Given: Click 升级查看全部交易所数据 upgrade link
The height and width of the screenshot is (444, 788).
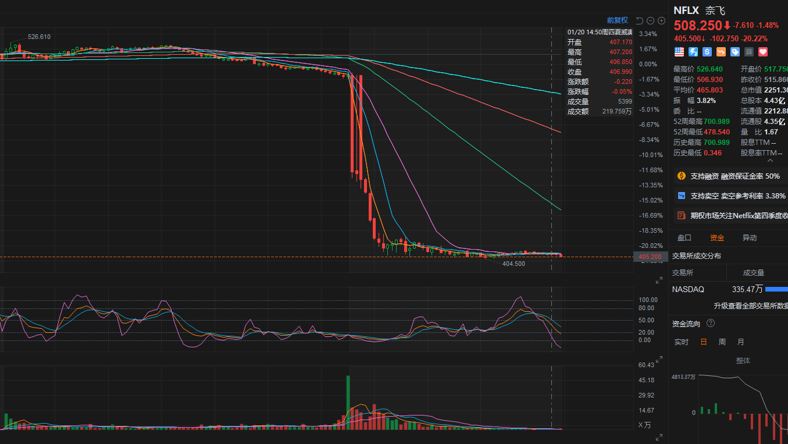Looking at the screenshot, I should pyautogui.click(x=751, y=306).
